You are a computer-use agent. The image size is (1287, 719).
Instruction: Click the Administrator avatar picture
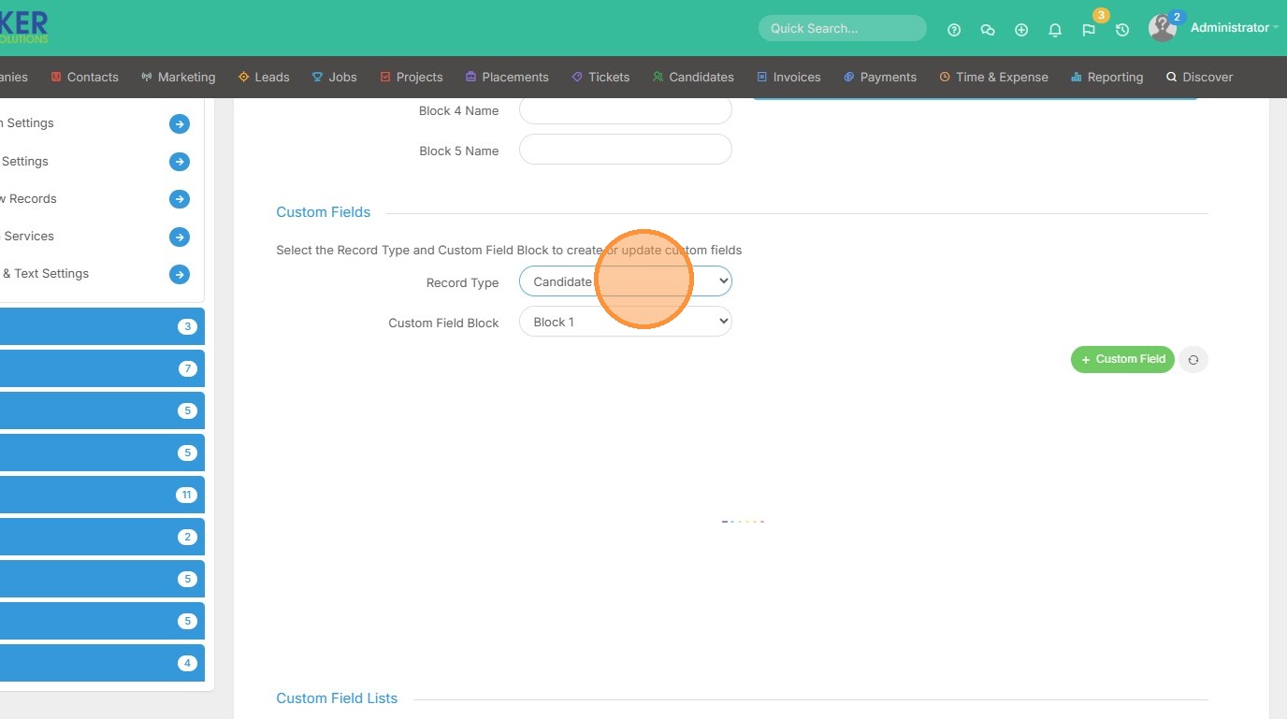click(x=1162, y=28)
